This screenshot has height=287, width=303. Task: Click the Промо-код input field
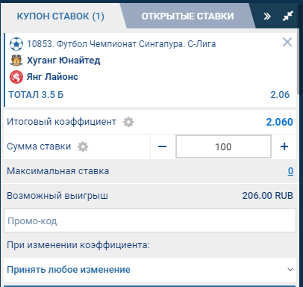point(150,220)
